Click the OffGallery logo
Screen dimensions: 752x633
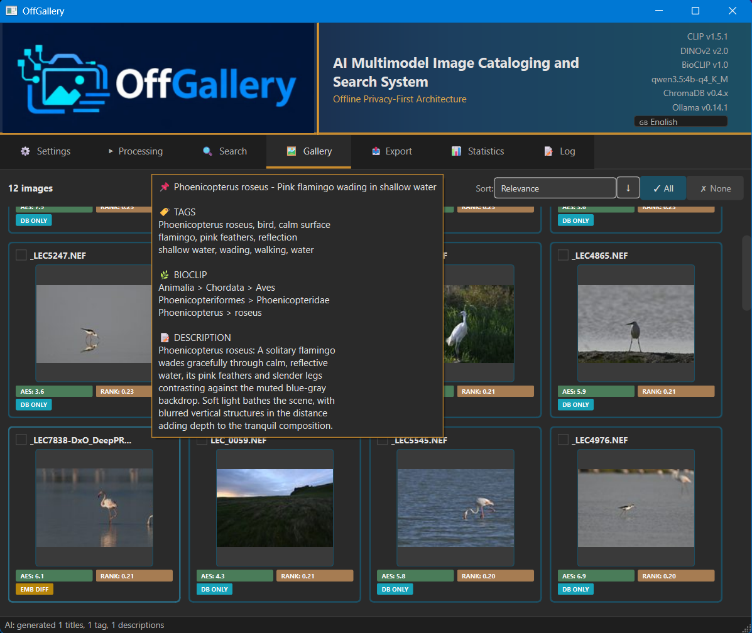tap(157, 77)
